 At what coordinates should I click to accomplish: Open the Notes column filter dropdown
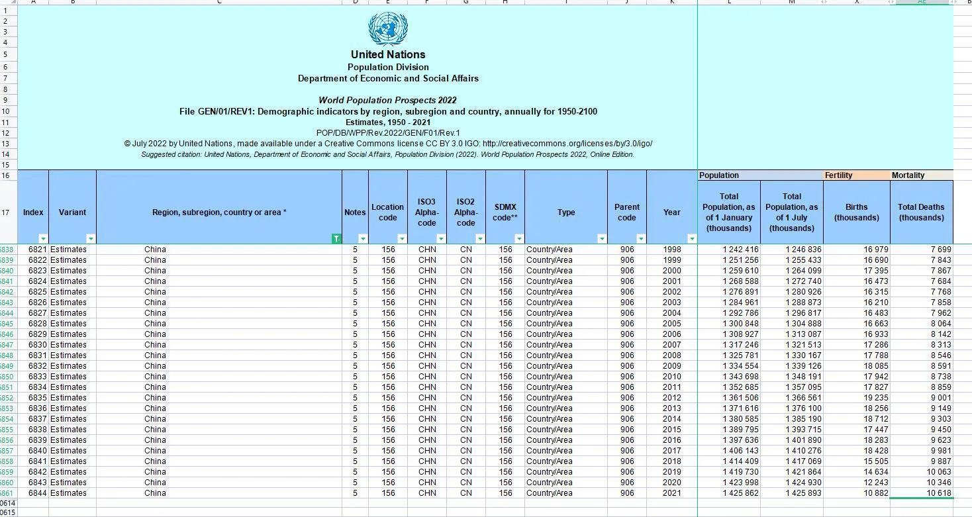click(x=363, y=238)
